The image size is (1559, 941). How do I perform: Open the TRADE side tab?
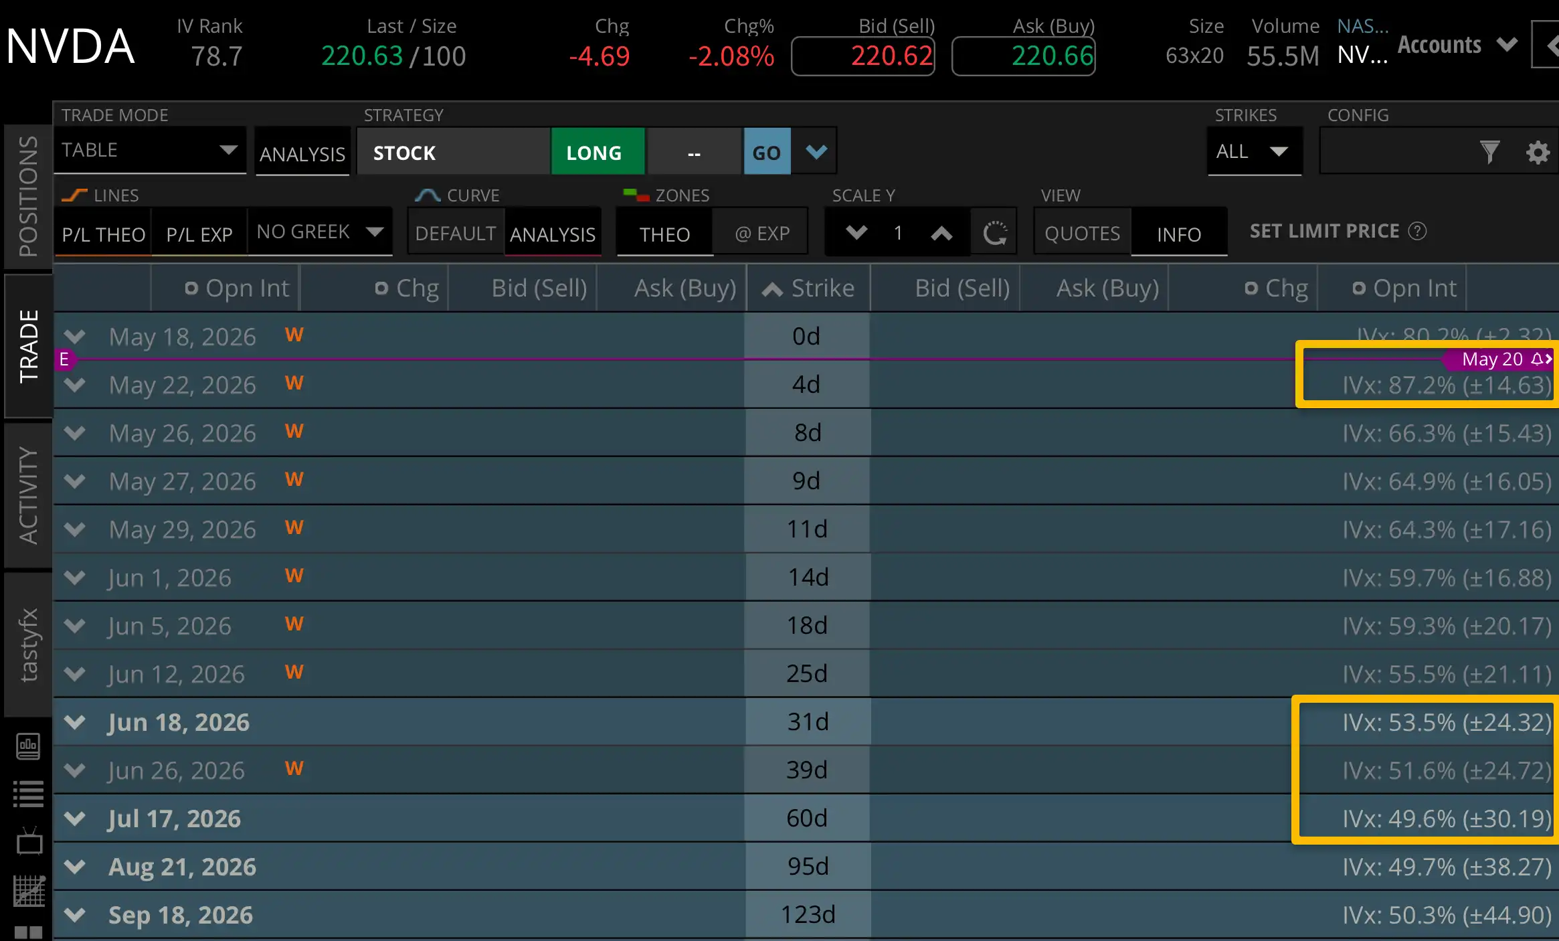[28, 346]
